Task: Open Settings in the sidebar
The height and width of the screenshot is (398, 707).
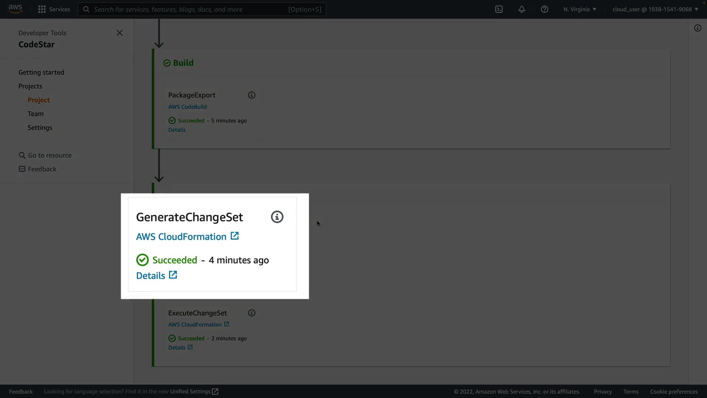Action: (40, 128)
